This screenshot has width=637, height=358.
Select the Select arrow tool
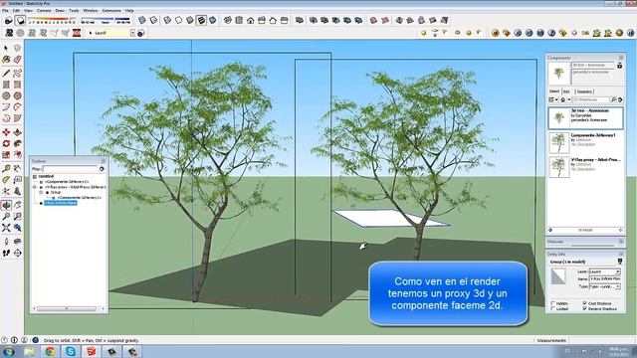[6, 49]
